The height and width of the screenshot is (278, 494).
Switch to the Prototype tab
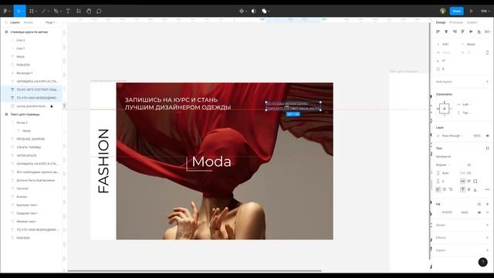coord(456,22)
